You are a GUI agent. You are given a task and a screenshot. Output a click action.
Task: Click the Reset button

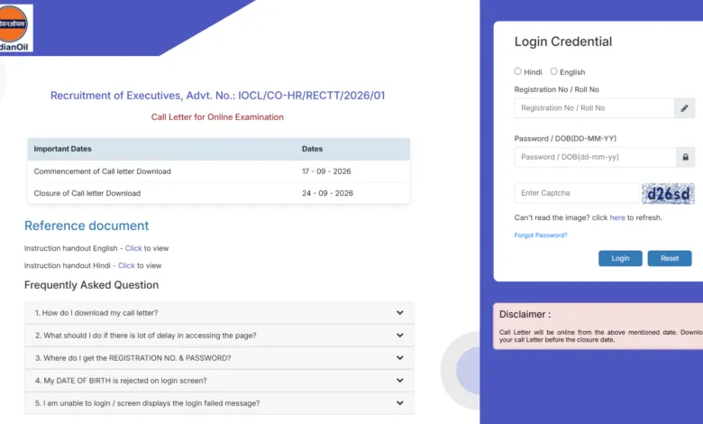tap(670, 258)
